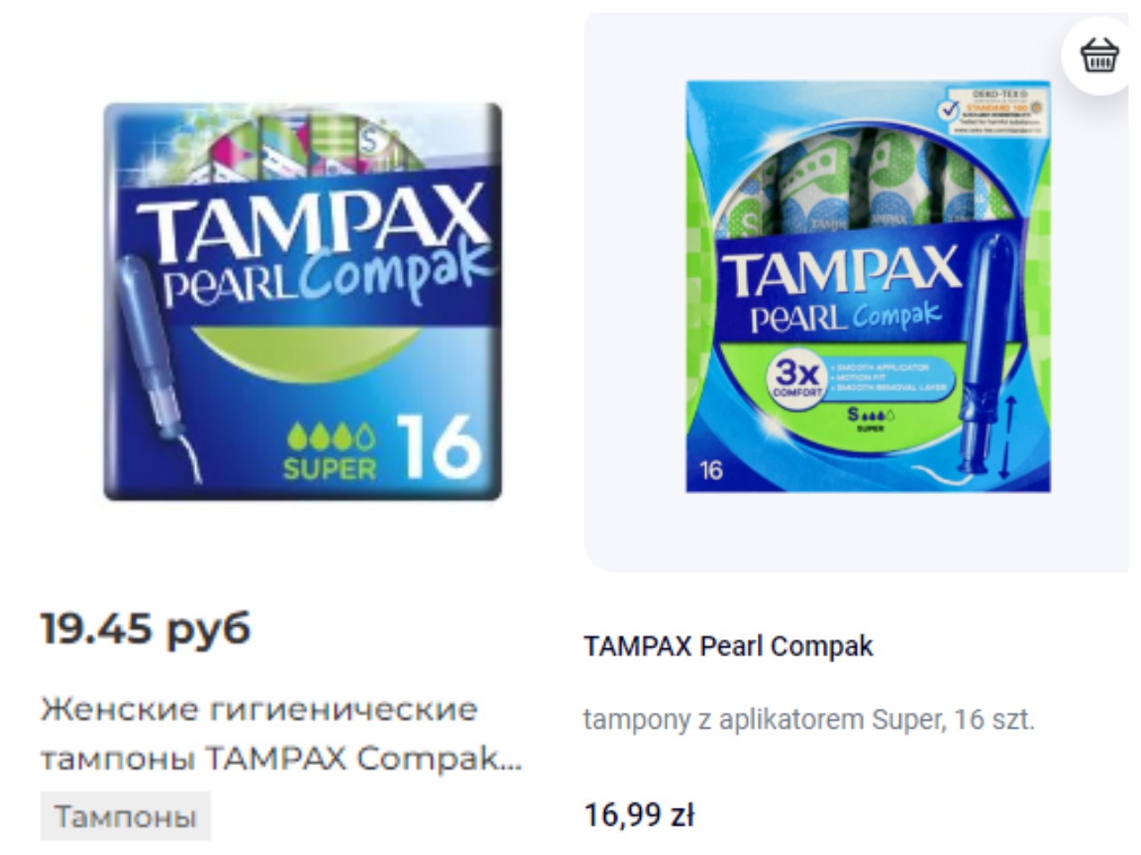
Task: Open the TAMPAX Pearl Compak product title link
Action: coord(728,646)
